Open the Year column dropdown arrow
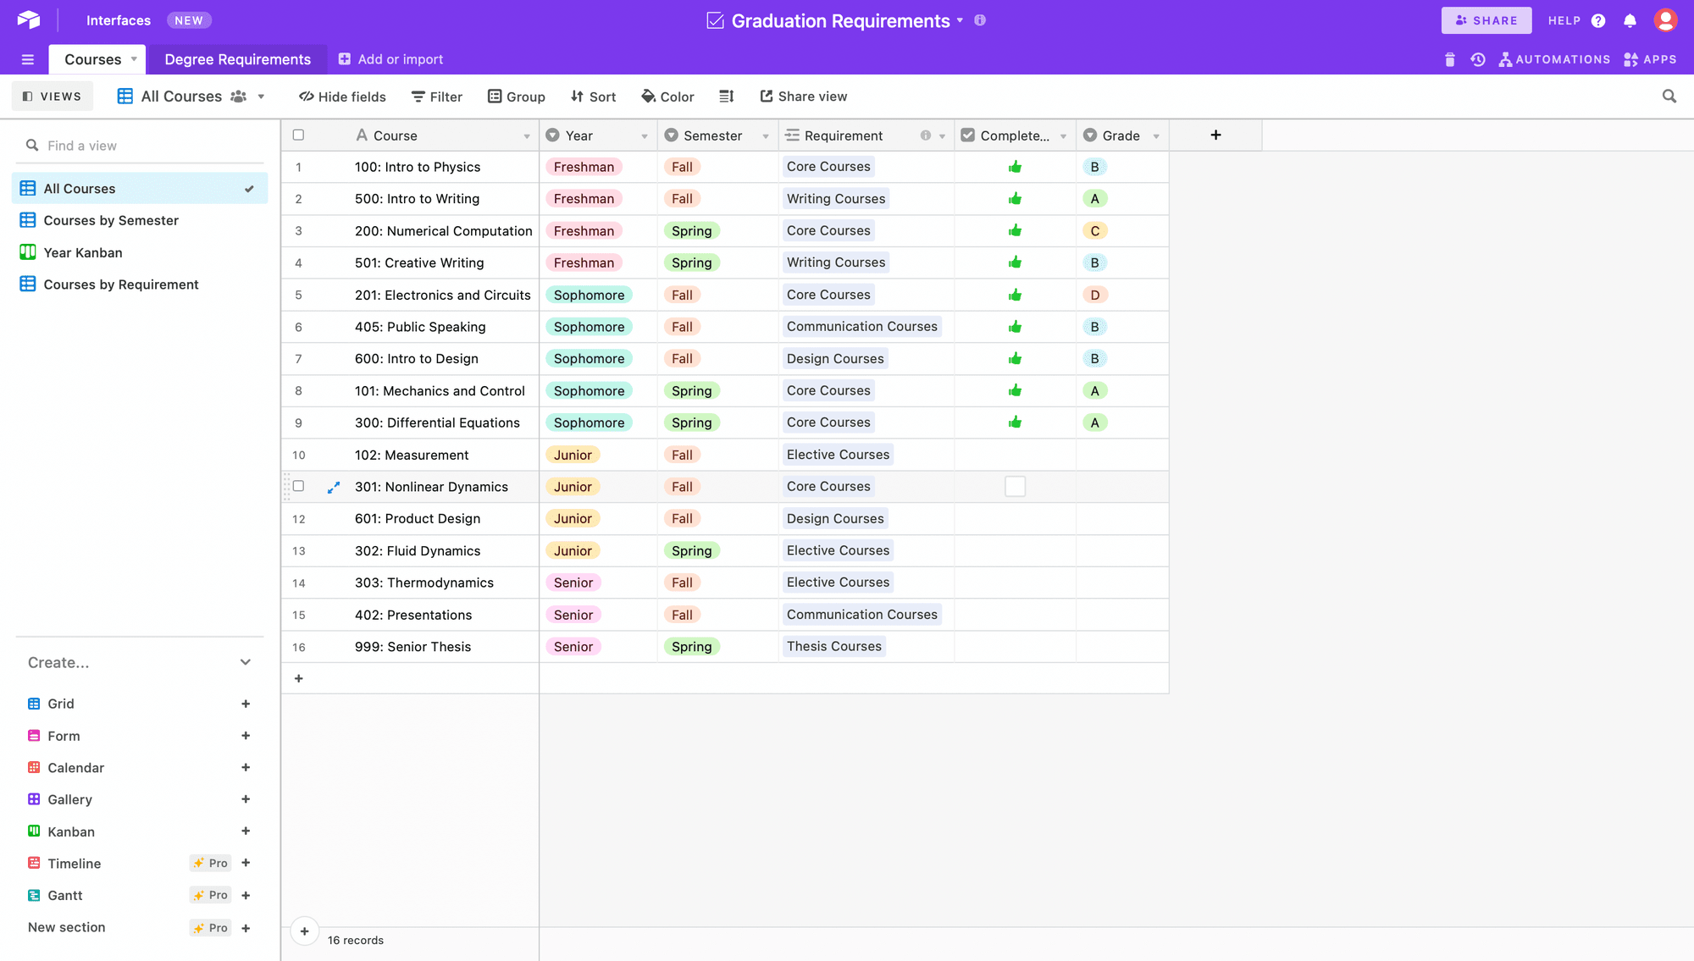Image resolution: width=1694 pixels, height=961 pixels. pyautogui.click(x=645, y=136)
